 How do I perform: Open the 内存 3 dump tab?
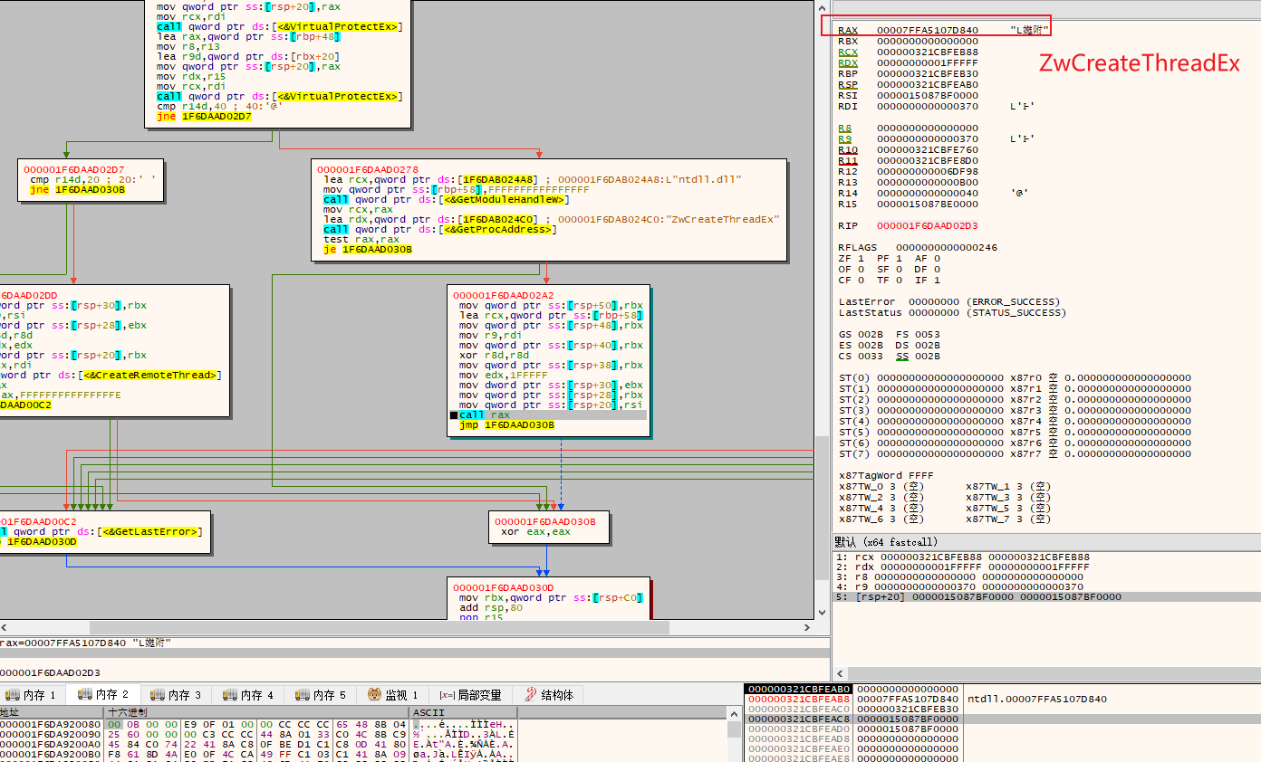pos(178,695)
